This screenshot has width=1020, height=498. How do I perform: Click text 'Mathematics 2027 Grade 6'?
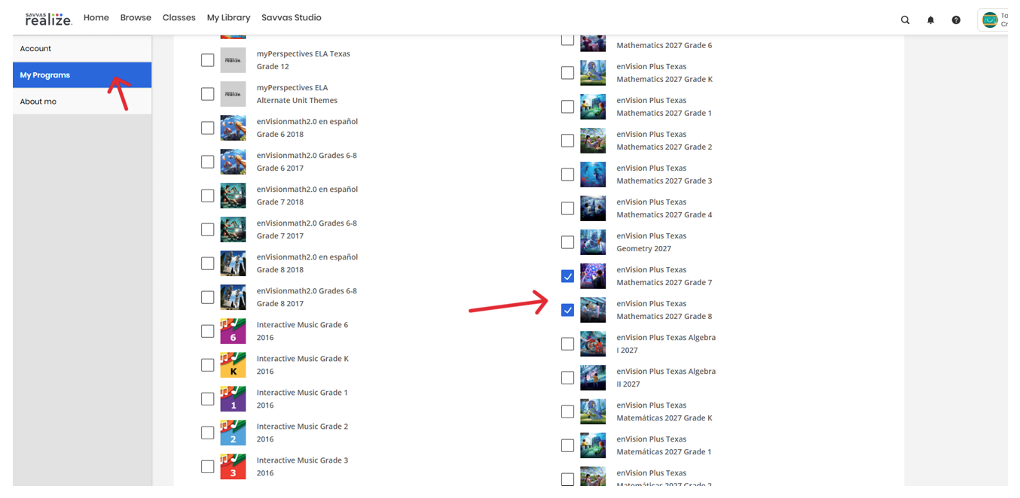click(664, 45)
